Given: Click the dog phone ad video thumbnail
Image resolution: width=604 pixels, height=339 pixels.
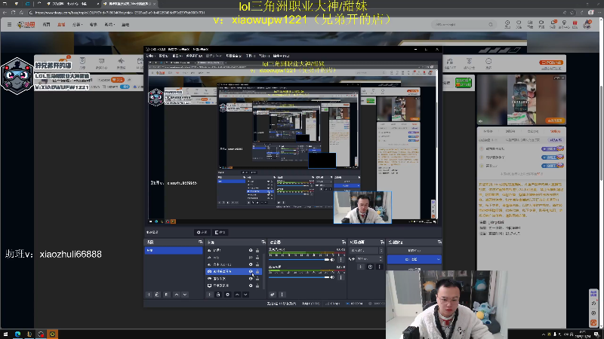Looking at the screenshot, I should coord(522,99).
